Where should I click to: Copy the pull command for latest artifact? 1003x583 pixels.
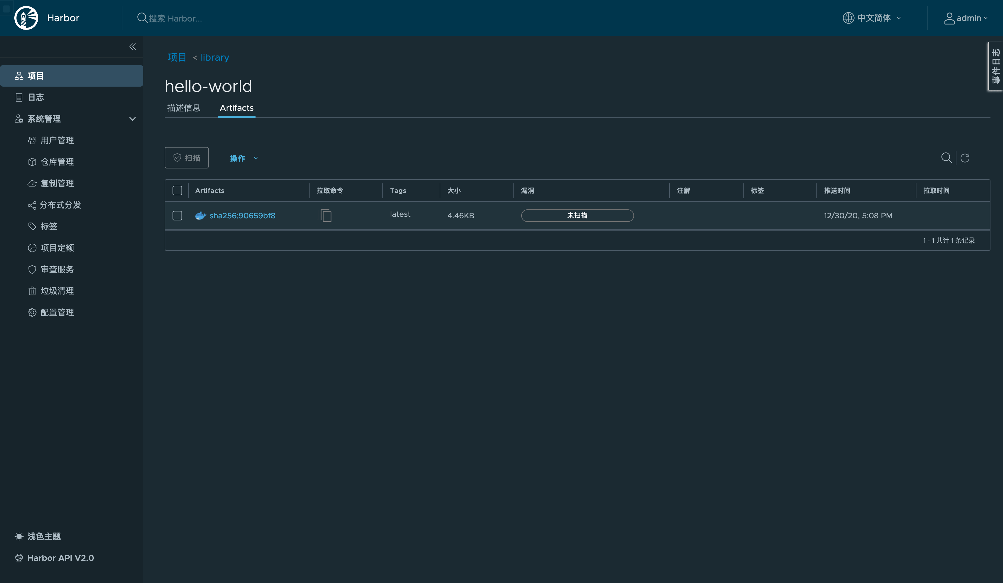(x=326, y=215)
